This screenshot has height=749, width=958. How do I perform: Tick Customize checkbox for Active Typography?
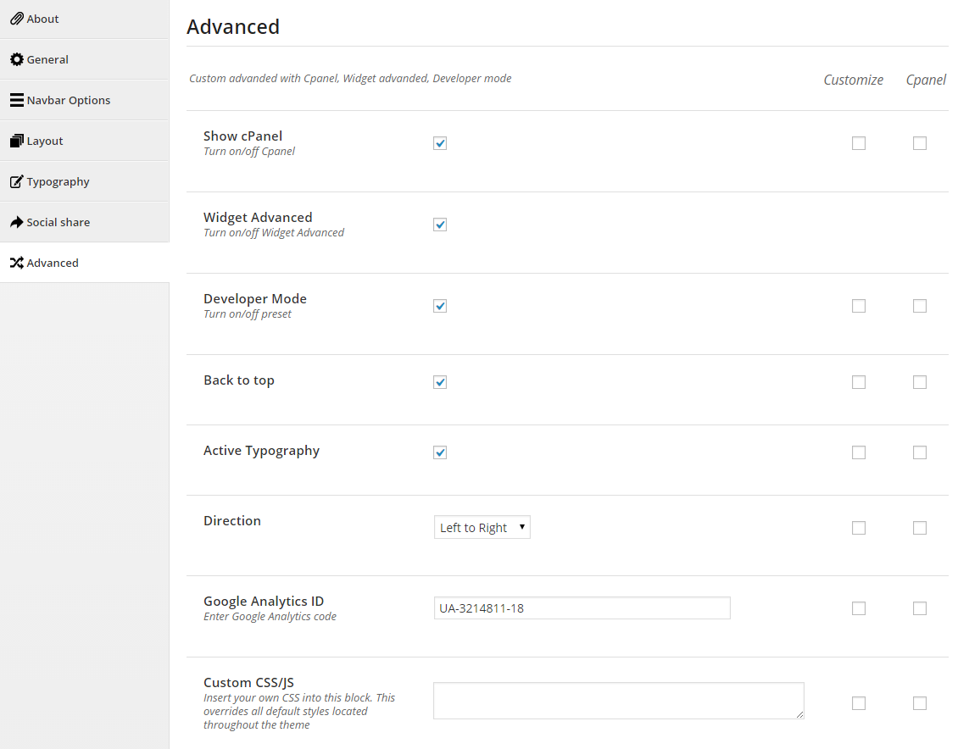coord(859,452)
